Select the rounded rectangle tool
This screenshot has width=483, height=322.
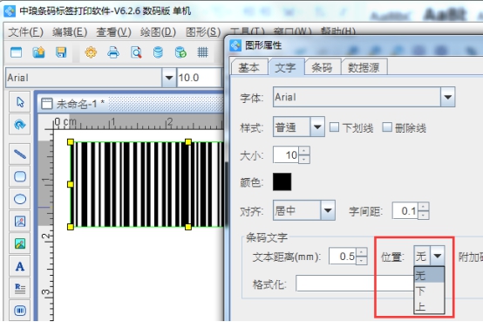(20, 176)
